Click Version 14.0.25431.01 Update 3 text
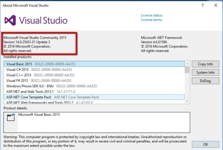 [27, 42]
